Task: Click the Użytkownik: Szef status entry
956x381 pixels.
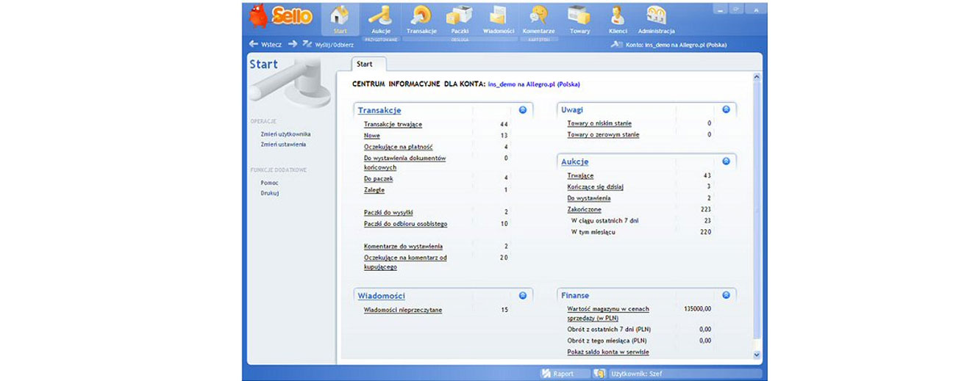Action: pyautogui.click(x=637, y=374)
